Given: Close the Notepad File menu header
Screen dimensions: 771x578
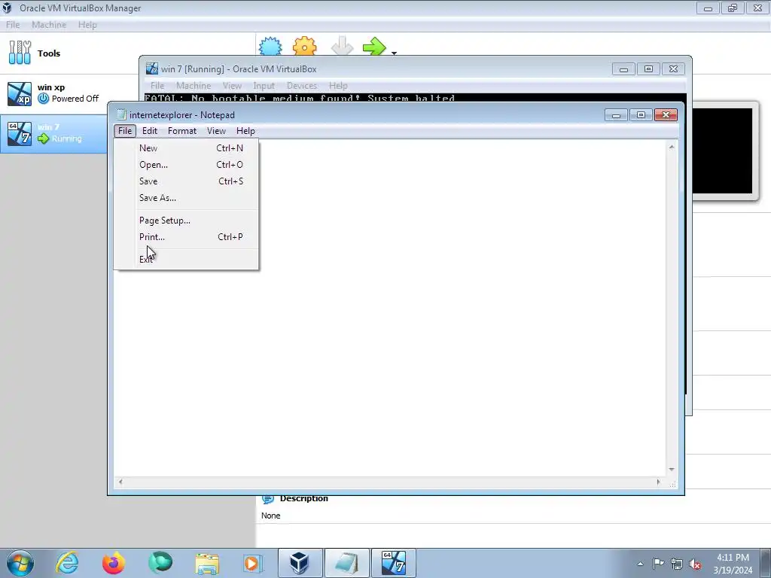Looking at the screenshot, I should pyautogui.click(x=125, y=131).
